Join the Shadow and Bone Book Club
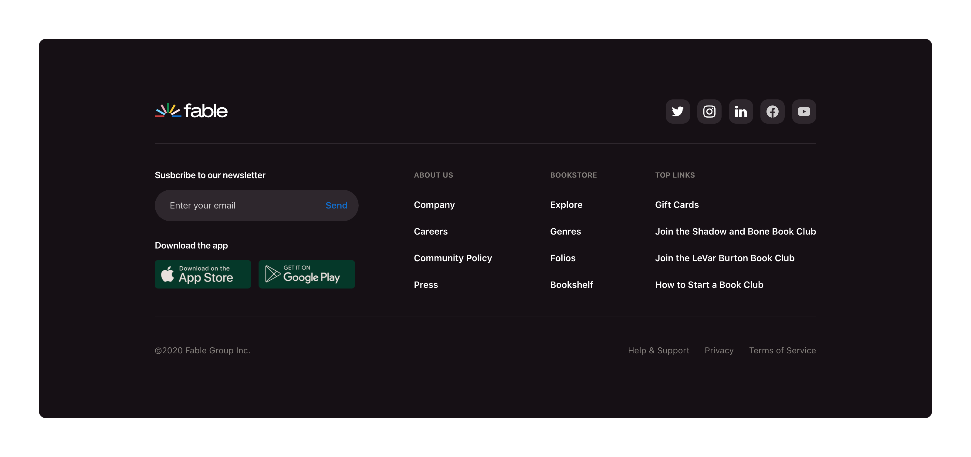Image resolution: width=971 pixels, height=457 pixels. coord(736,232)
